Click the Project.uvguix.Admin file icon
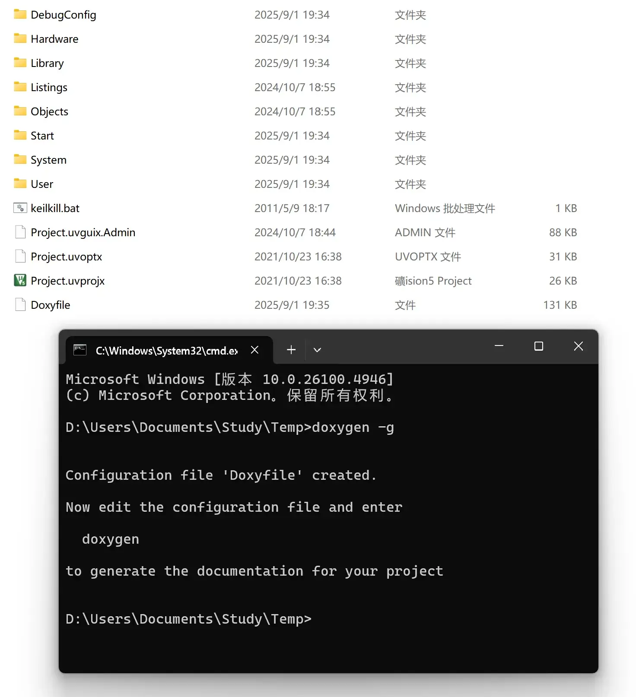Screen dimensions: 636x697 coord(20,232)
